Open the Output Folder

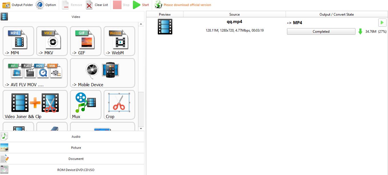(x=17, y=5)
